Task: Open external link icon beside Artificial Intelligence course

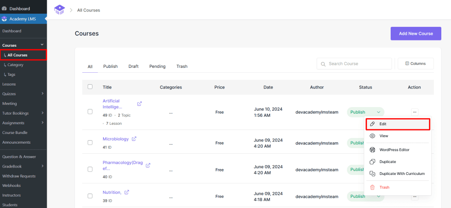Action: click(140, 104)
